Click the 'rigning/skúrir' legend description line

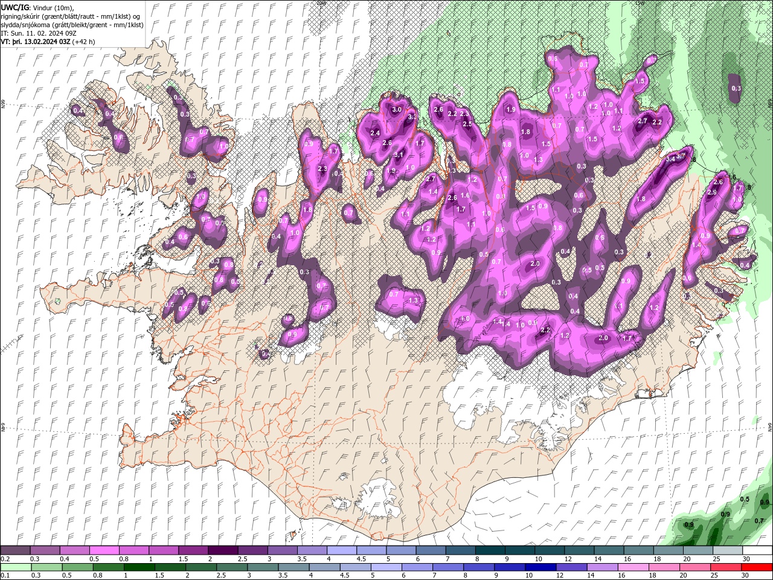[71, 16]
